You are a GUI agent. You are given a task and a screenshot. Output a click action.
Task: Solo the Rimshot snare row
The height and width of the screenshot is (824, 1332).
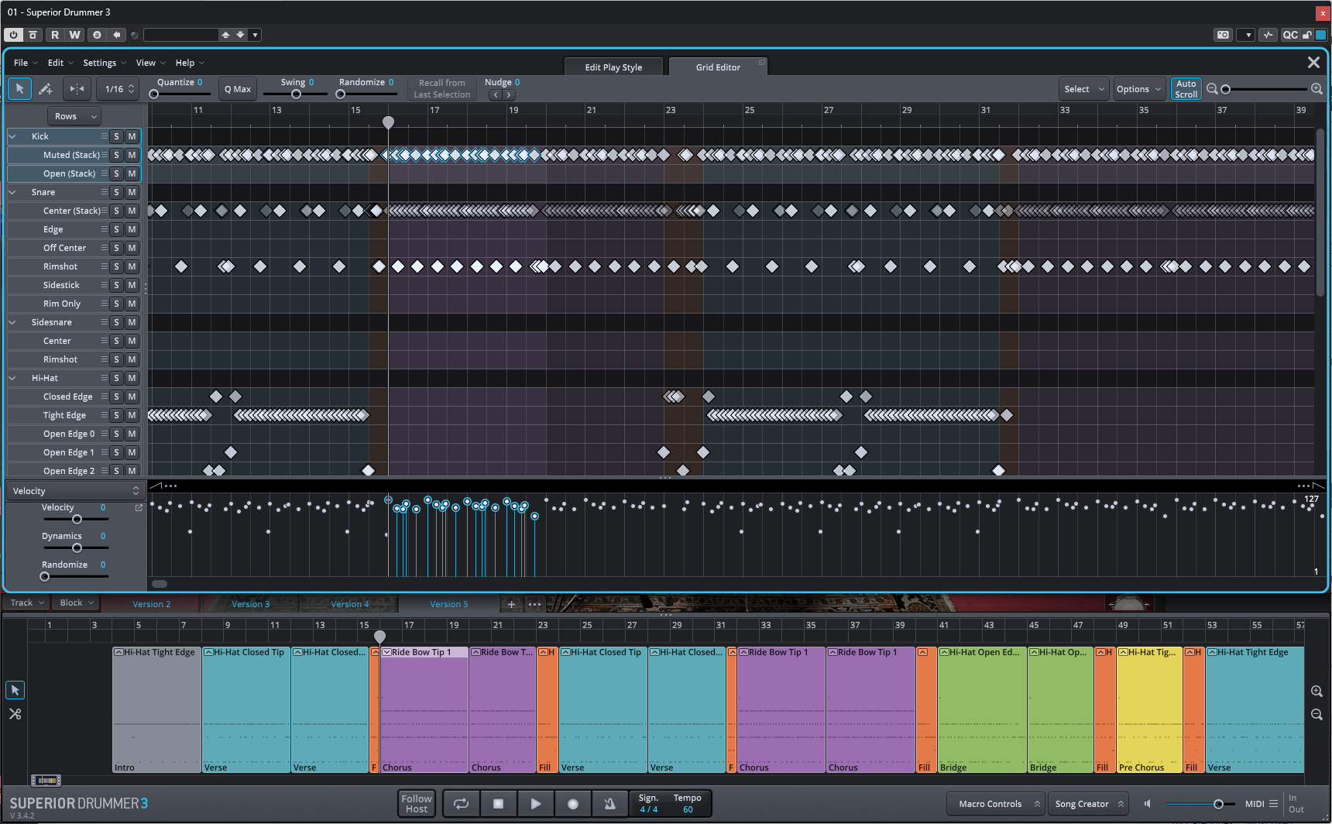point(117,266)
